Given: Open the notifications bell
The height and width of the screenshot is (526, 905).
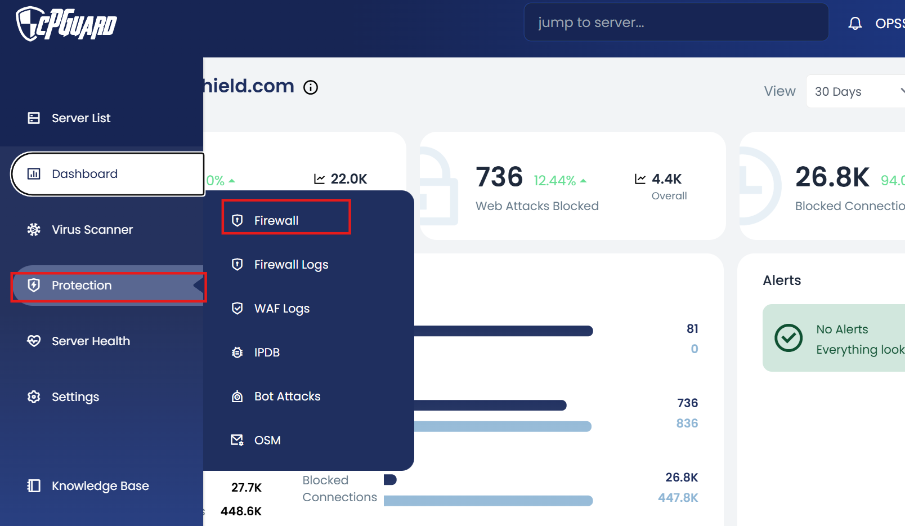Looking at the screenshot, I should tap(855, 23).
